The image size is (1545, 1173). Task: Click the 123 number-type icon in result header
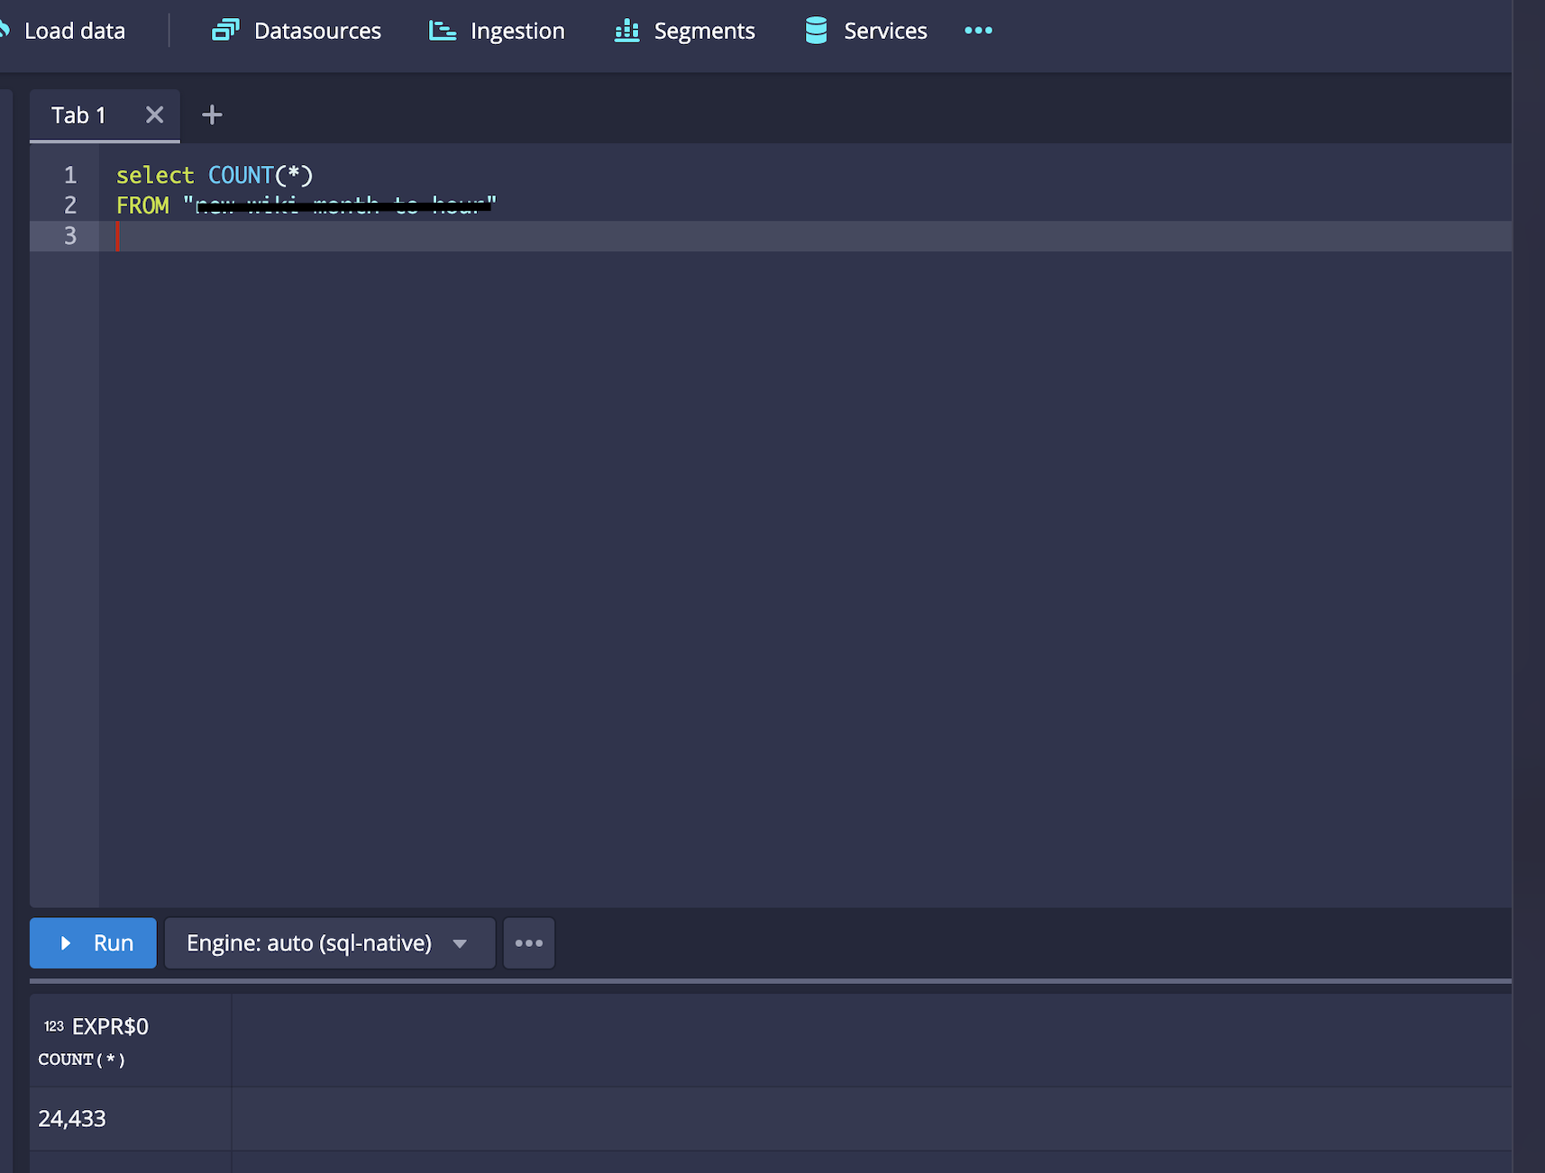click(54, 1026)
